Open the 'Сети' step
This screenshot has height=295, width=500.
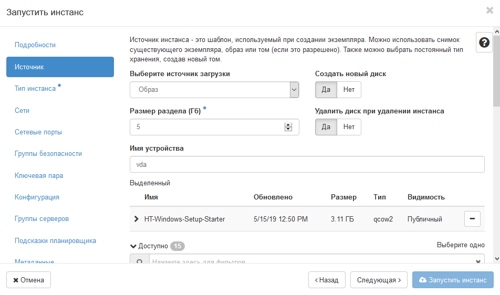[x=22, y=111]
